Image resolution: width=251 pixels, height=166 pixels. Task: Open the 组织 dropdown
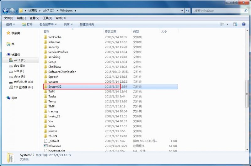click(x=10, y=25)
